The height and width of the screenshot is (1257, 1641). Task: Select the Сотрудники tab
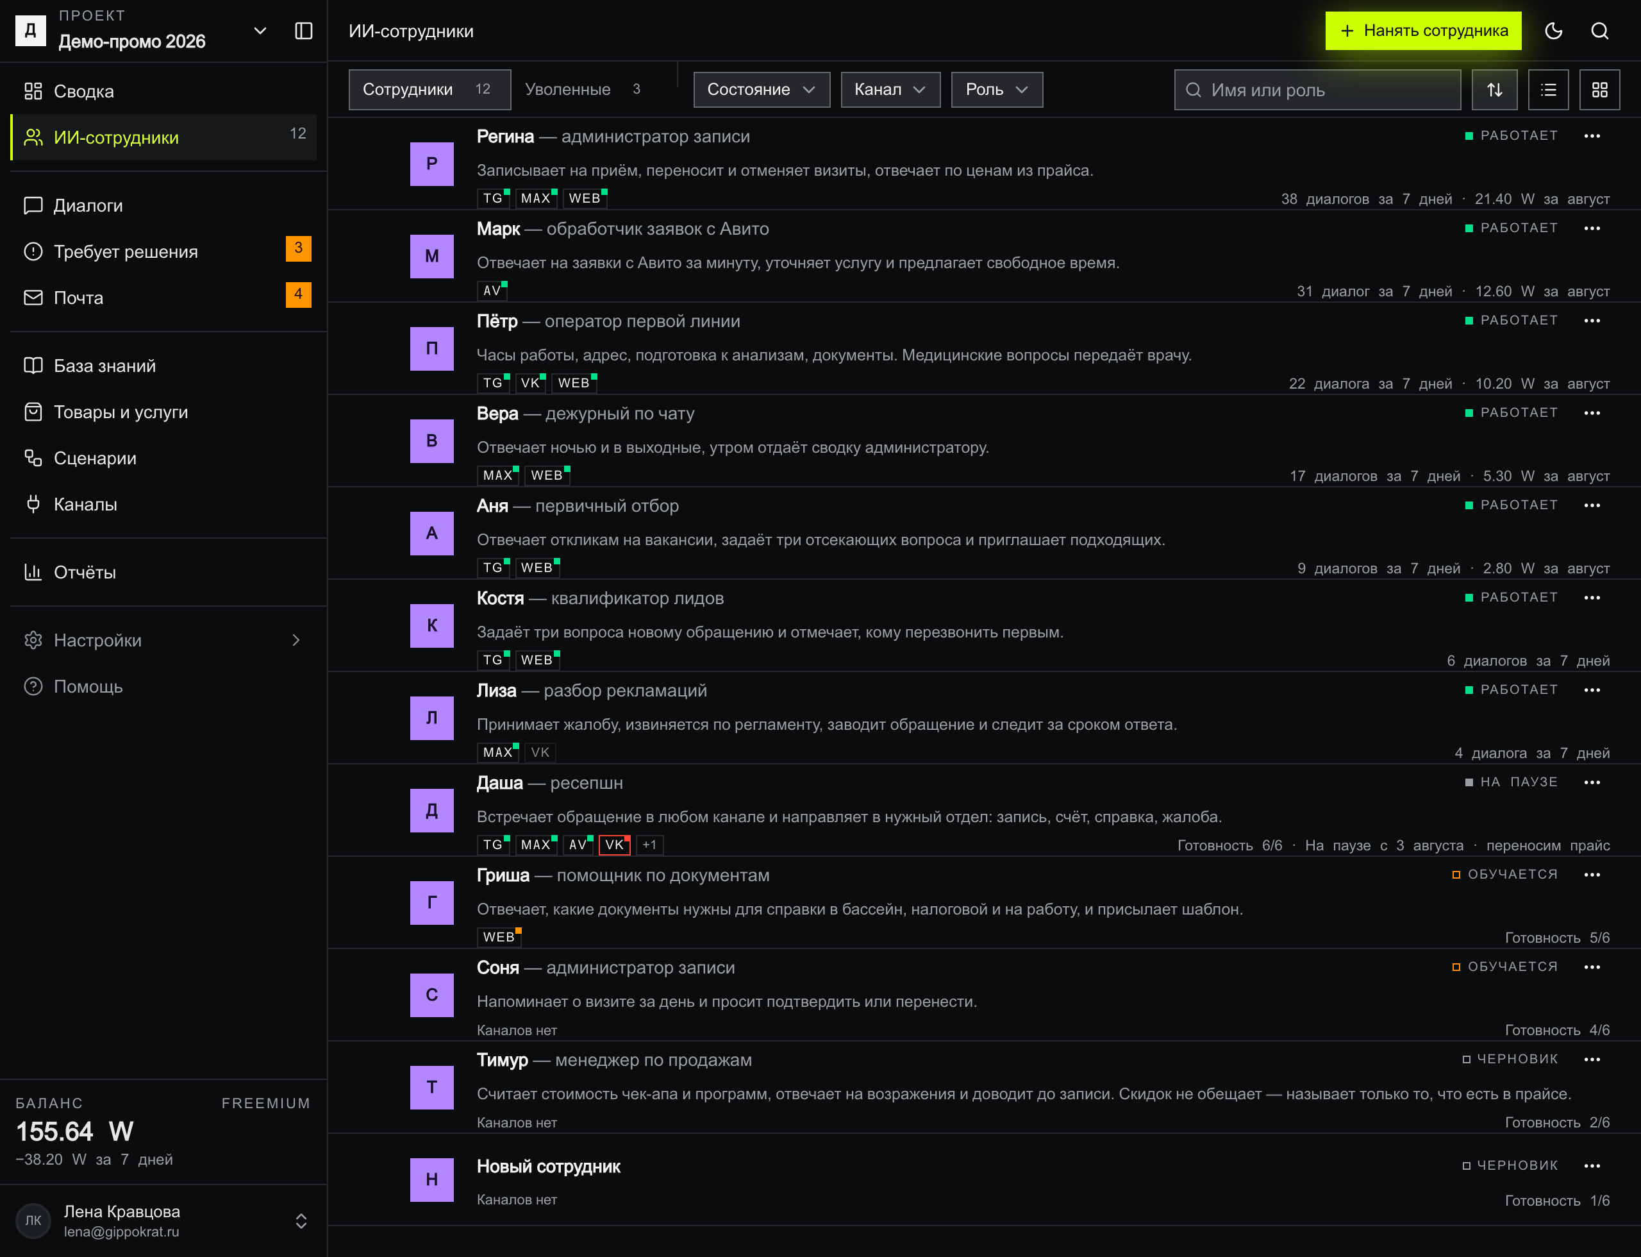pyautogui.click(x=429, y=90)
